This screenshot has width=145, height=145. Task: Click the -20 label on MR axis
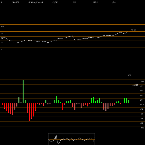[x=142, y=109]
